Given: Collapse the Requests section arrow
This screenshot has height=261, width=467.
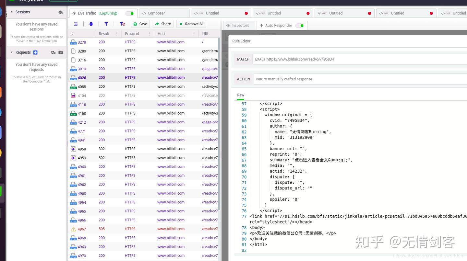Looking at the screenshot, I should click(12, 52).
